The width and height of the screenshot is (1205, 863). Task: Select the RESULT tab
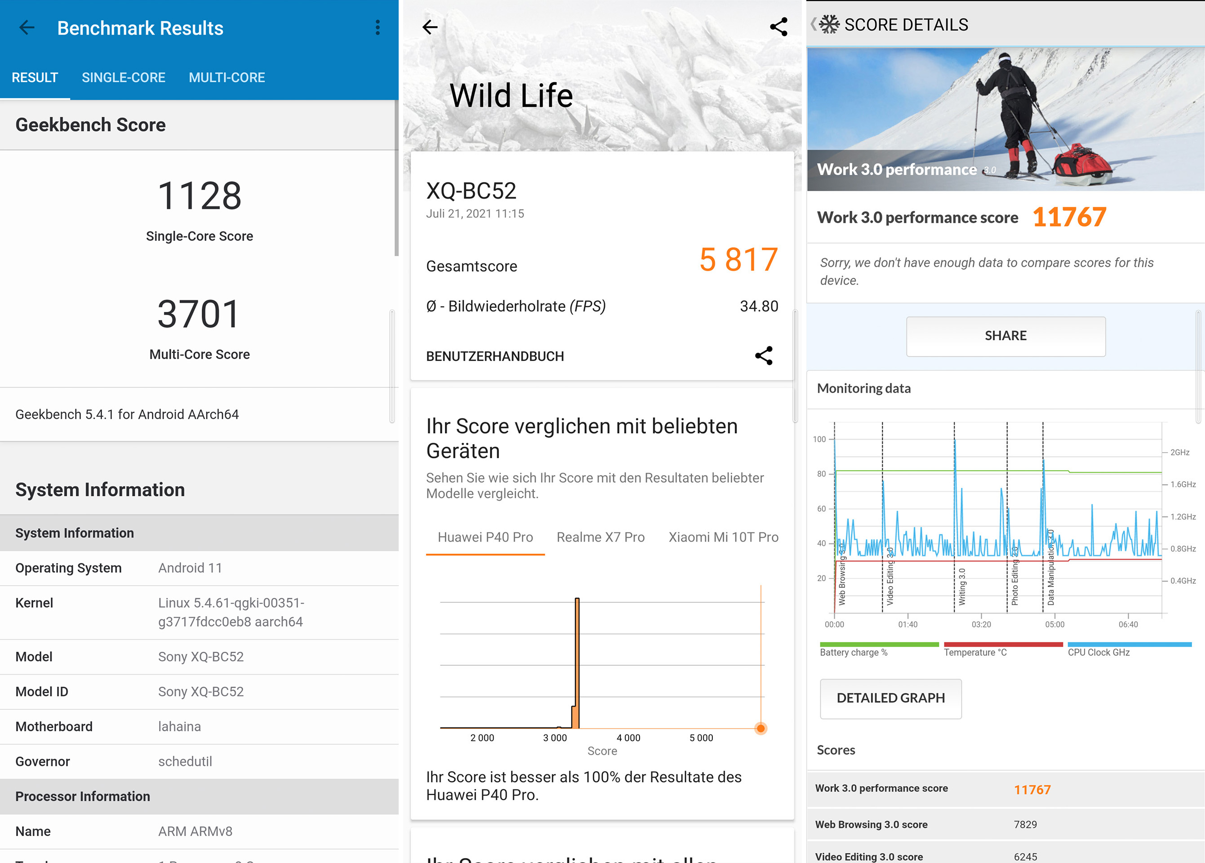click(35, 78)
